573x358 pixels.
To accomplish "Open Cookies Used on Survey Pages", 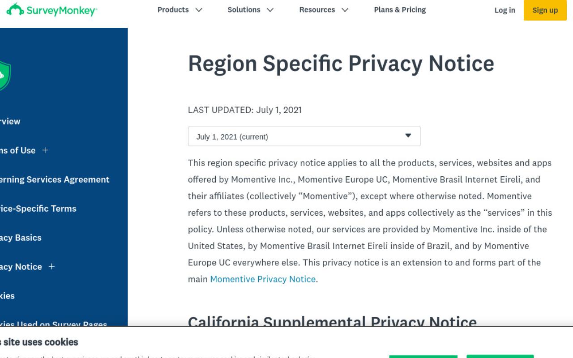I will click(54, 323).
